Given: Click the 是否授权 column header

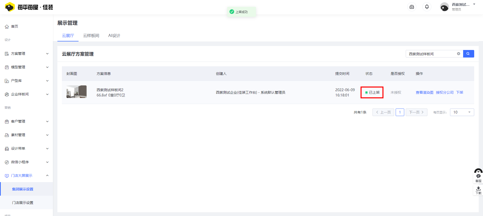Looking at the screenshot, I should click(x=398, y=74).
